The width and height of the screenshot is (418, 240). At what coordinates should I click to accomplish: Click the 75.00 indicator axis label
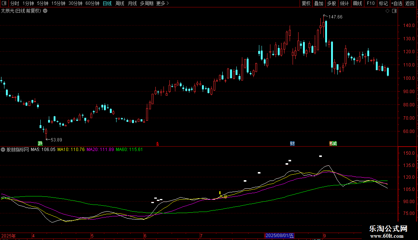point(409,213)
